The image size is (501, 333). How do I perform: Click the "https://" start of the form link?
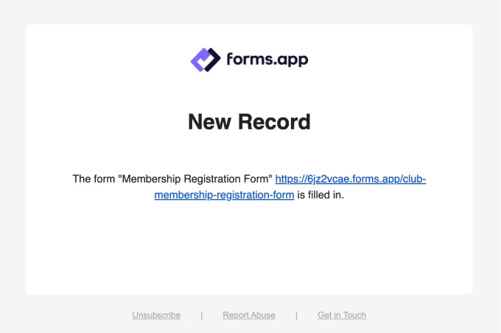click(290, 179)
